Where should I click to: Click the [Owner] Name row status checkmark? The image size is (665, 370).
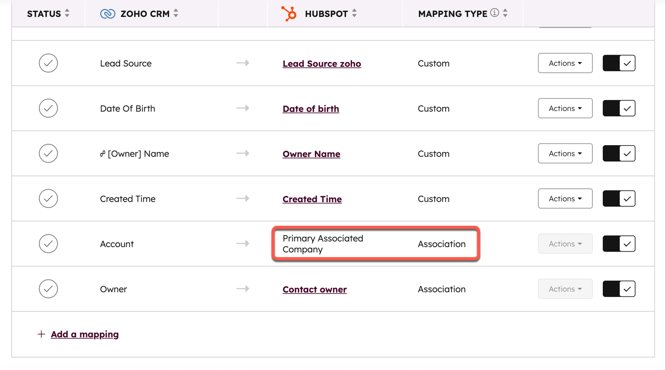coord(48,153)
